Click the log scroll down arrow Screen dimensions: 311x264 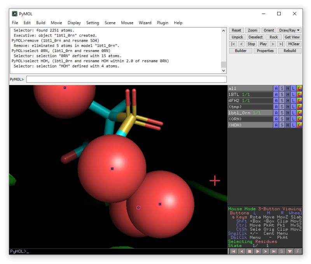tap(224, 71)
